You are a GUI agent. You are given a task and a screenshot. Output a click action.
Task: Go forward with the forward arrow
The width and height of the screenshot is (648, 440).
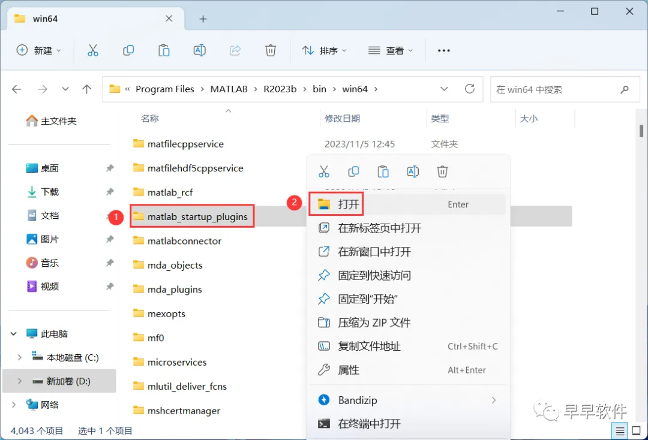pos(43,89)
